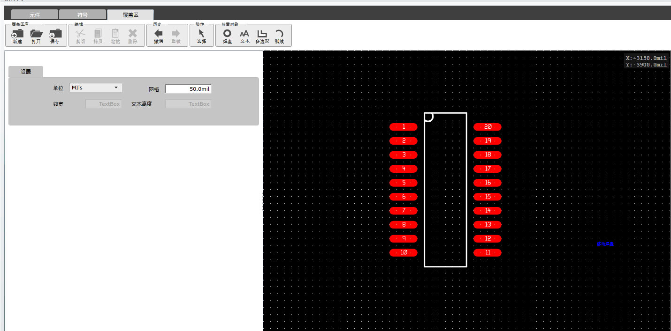Click the 网格 grid field showing 50.0mil

click(188, 88)
